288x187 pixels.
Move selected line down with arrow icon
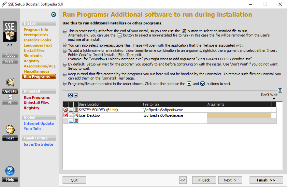tap(76, 95)
